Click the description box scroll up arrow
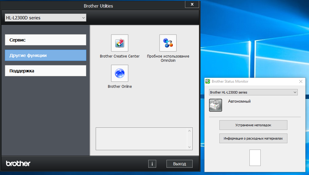The height and width of the screenshot is (175, 309). (189, 131)
